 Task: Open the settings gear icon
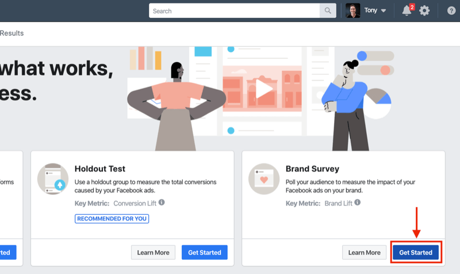point(424,11)
